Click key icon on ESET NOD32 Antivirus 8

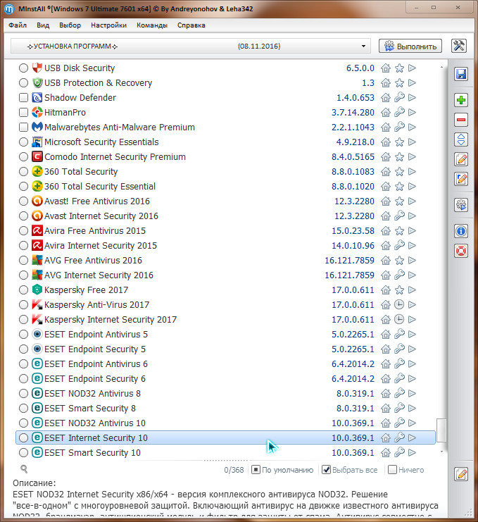pos(399,394)
